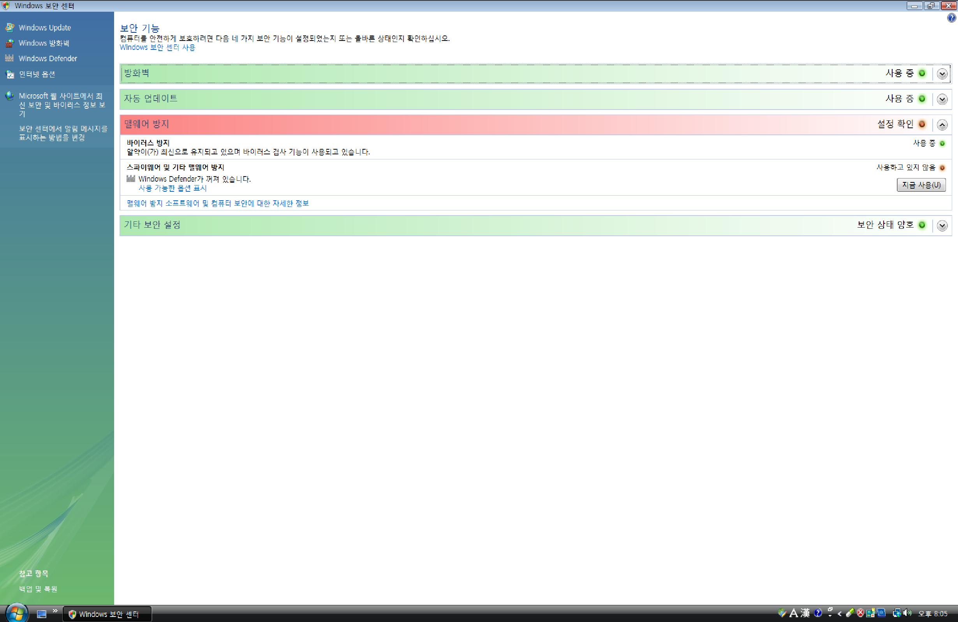Viewport: 958px width, 622px height.
Task: Click the 알약이(가) 최신으로 유지 status sentence
Action: point(248,152)
